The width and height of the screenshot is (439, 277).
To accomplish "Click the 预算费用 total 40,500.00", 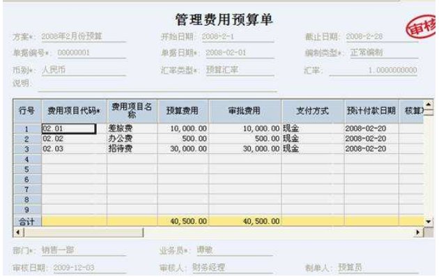I will [183, 221].
